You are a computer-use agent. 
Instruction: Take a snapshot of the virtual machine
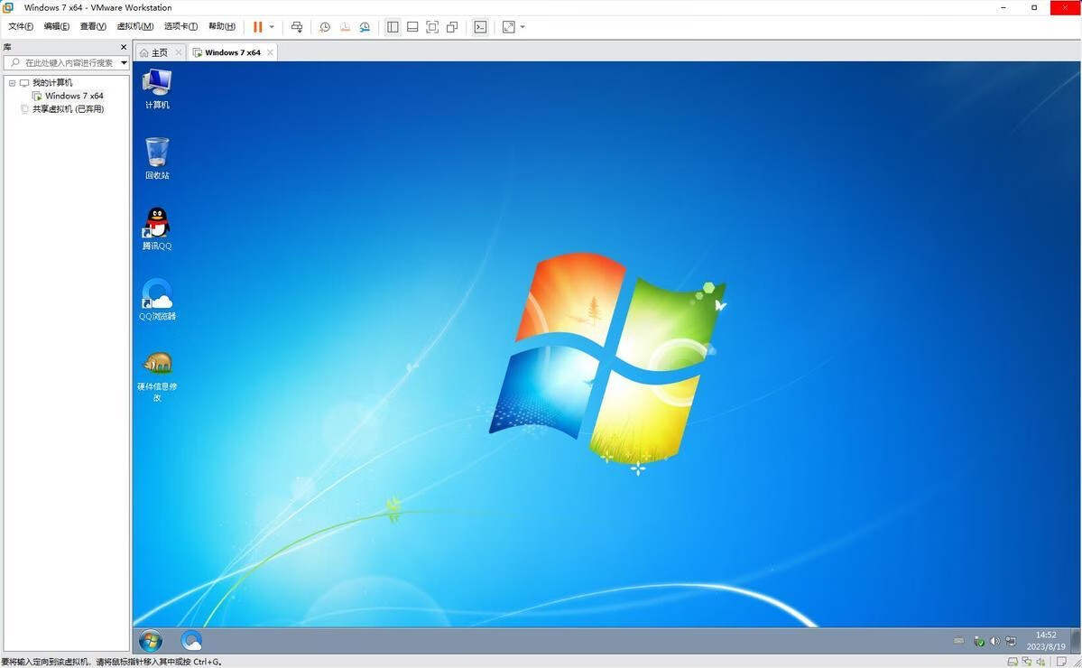click(x=325, y=27)
